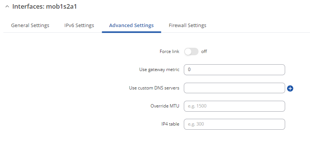Go to the Firewall Settings tab
The height and width of the screenshot is (153, 310).
click(x=188, y=26)
